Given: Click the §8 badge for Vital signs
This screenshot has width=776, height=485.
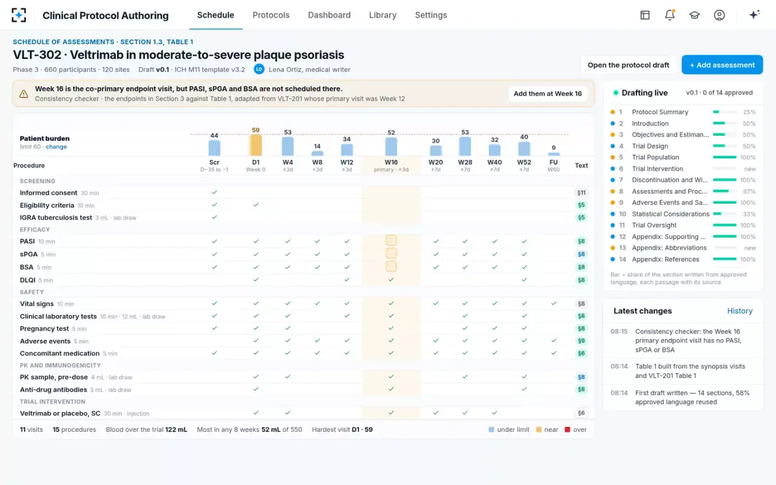Looking at the screenshot, I should pyautogui.click(x=581, y=304).
